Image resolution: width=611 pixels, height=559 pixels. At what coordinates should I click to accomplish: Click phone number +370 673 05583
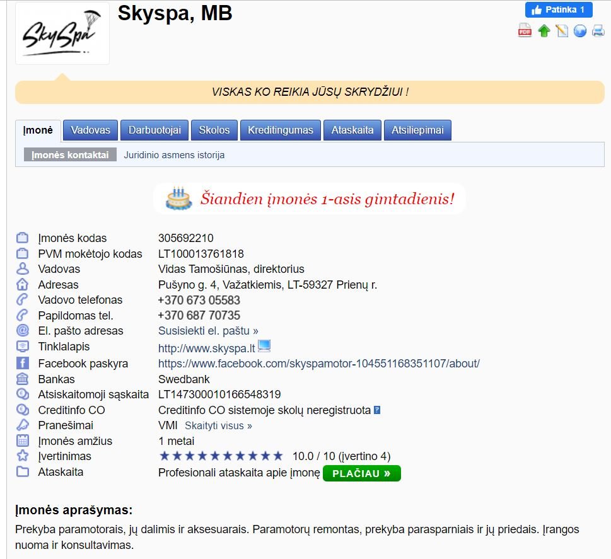pyautogui.click(x=199, y=301)
